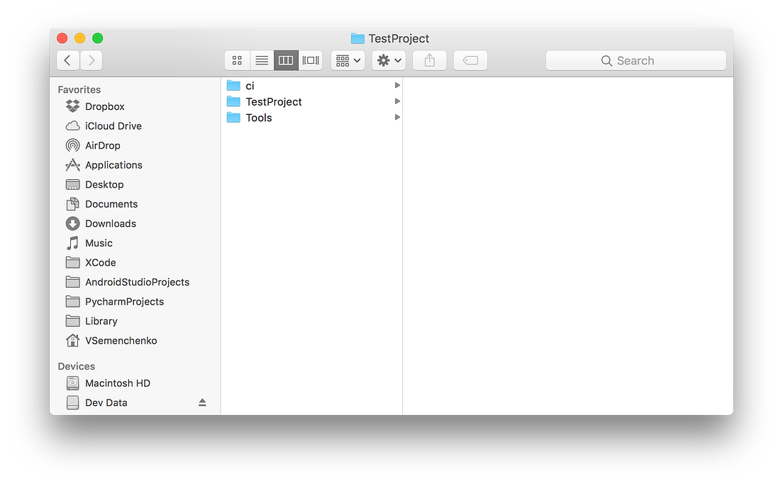Switch to Cover Flow view

310,60
